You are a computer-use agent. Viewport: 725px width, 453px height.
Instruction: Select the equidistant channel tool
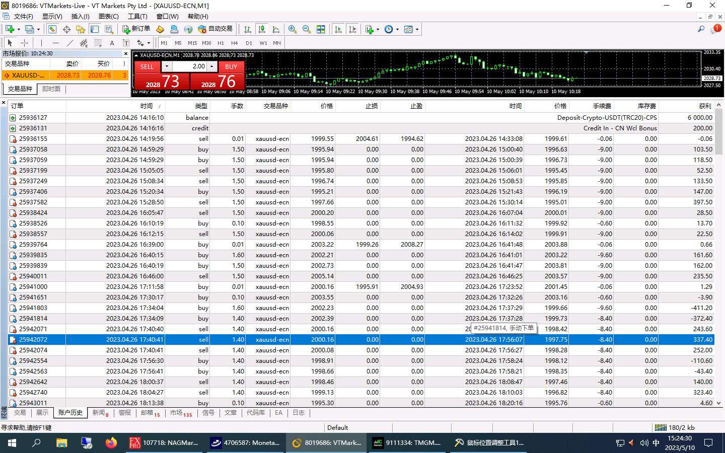pyautogui.click(x=84, y=43)
